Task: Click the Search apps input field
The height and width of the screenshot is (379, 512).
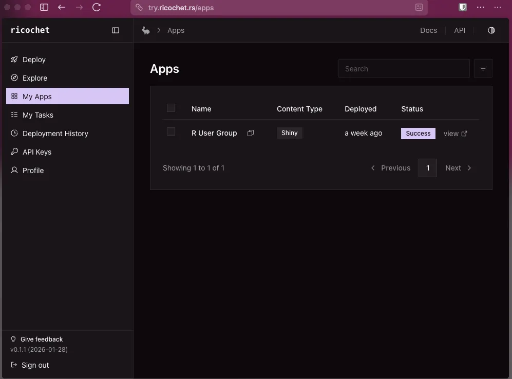Action: click(404, 68)
